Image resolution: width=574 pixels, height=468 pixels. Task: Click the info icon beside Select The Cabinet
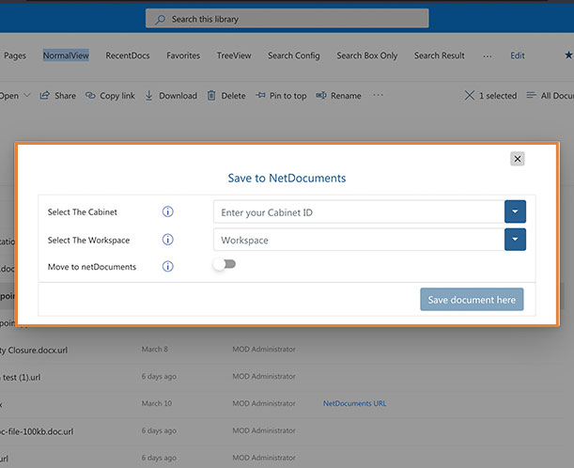coord(167,211)
